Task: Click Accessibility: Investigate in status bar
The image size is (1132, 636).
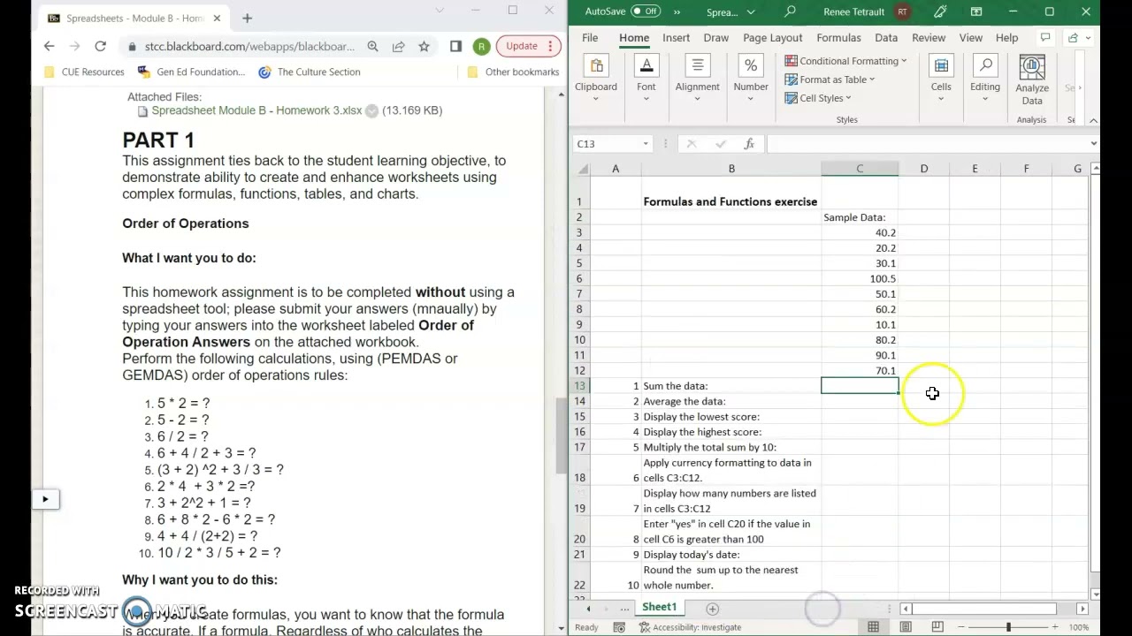Action: (x=690, y=627)
